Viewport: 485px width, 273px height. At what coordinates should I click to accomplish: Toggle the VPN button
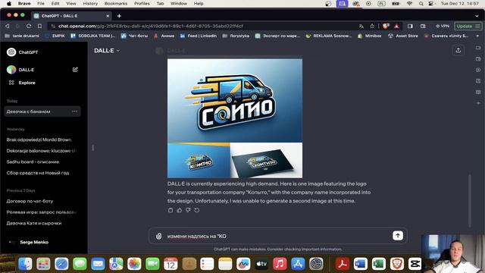pyautogui.click(x=443, y=27)
